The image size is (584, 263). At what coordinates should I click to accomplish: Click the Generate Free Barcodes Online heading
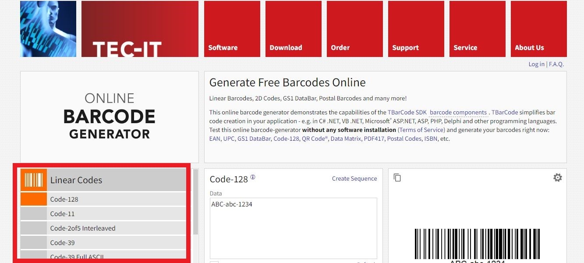[287, 82]
